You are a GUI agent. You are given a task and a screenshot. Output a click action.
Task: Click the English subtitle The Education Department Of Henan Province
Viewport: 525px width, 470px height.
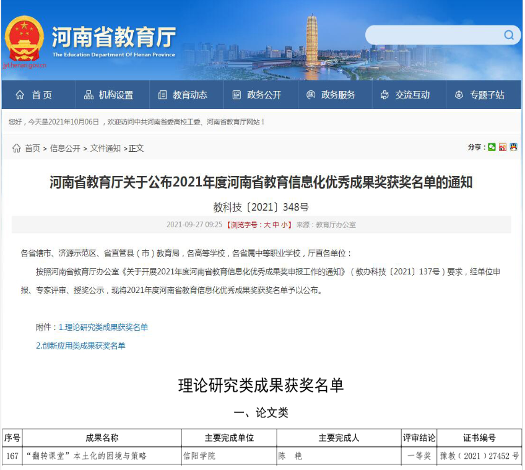point(114,54)
